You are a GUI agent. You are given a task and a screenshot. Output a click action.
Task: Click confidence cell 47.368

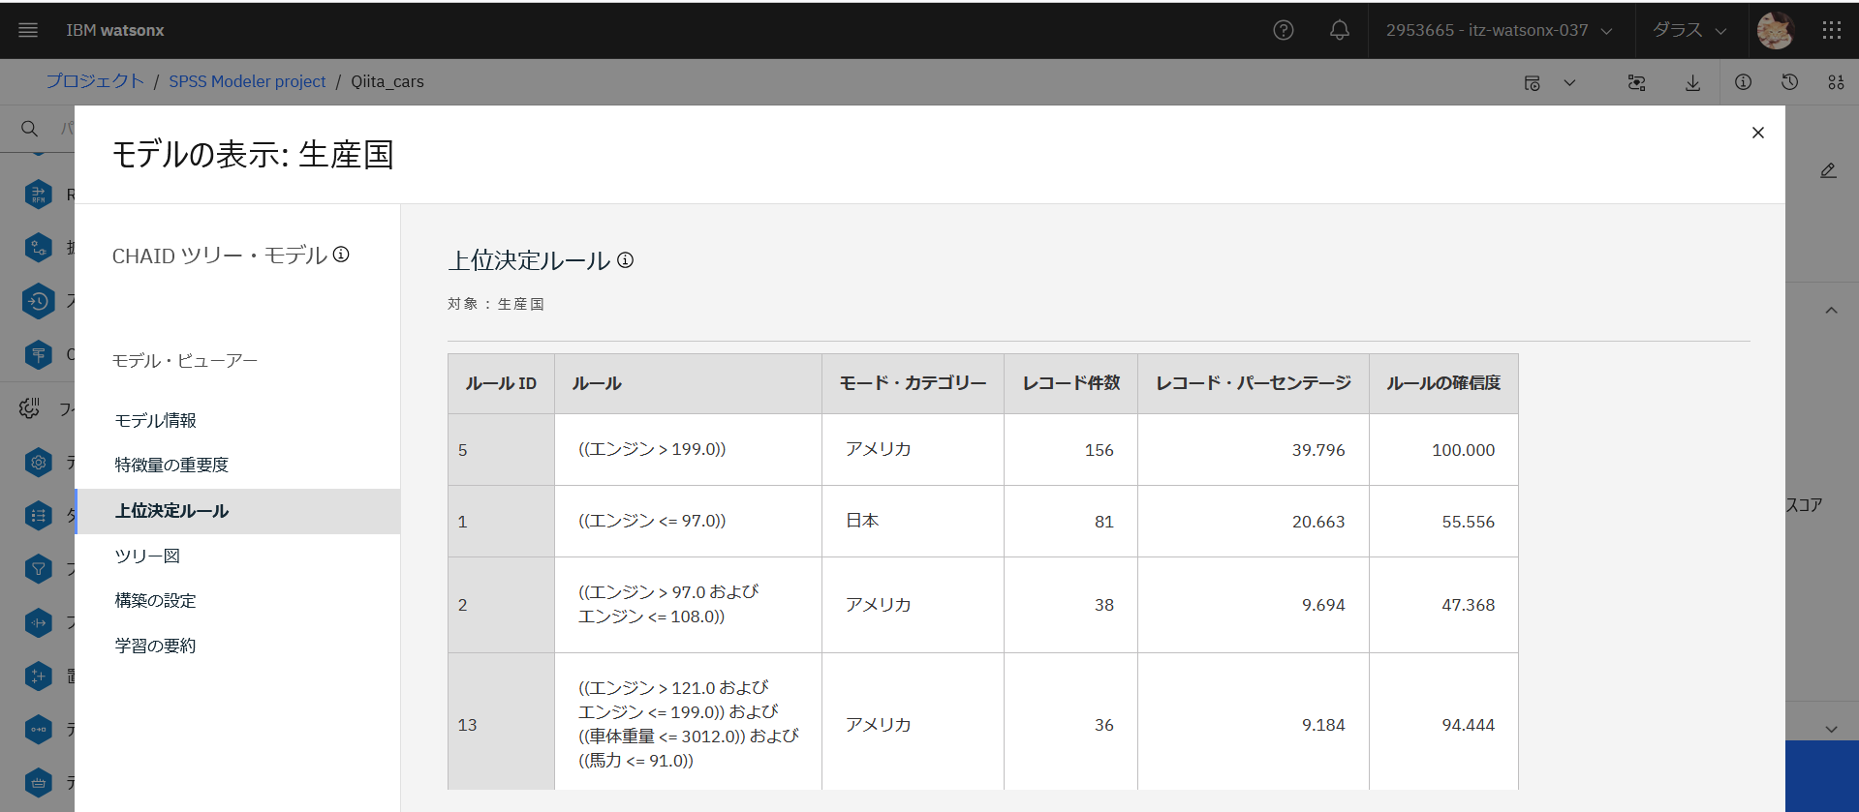1443,605
